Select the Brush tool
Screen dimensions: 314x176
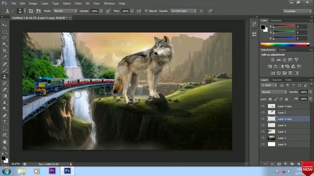4,70
